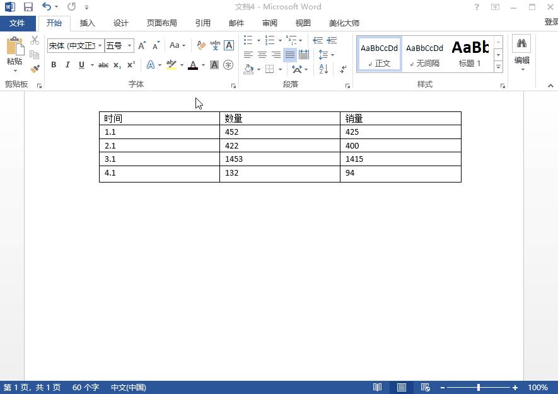Open the font size dropdown
558x394 pixels.
pyautogui.click(x=131, y=45)
